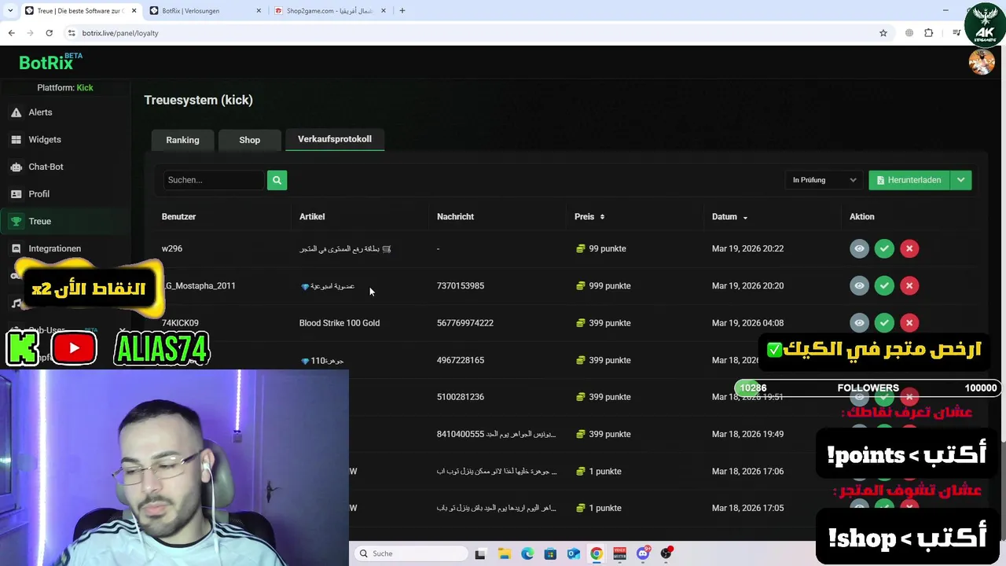This screenshot has width=1006, height=566.
Task: Open File Explorer from the taskbar
Action: 504,553
